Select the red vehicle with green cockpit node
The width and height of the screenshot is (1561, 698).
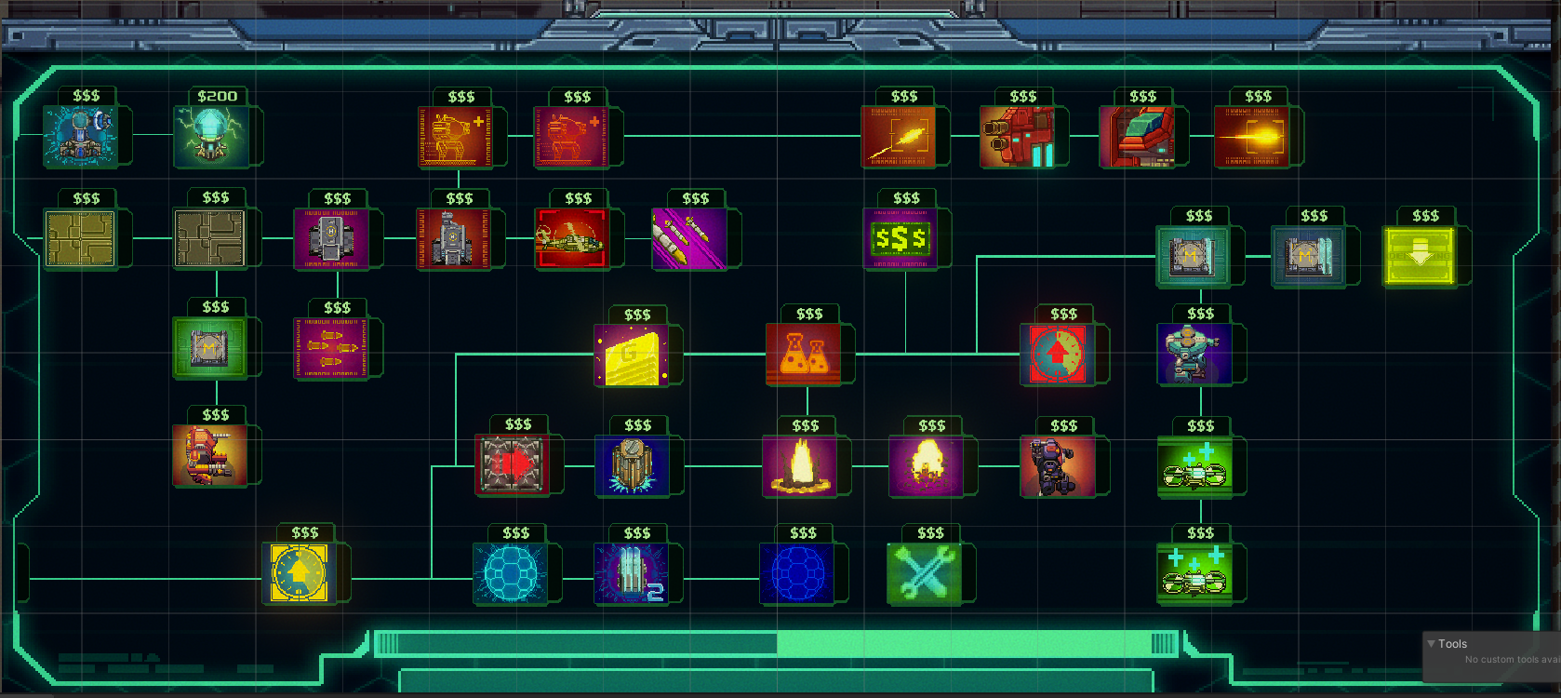(x=1137, y=136)
